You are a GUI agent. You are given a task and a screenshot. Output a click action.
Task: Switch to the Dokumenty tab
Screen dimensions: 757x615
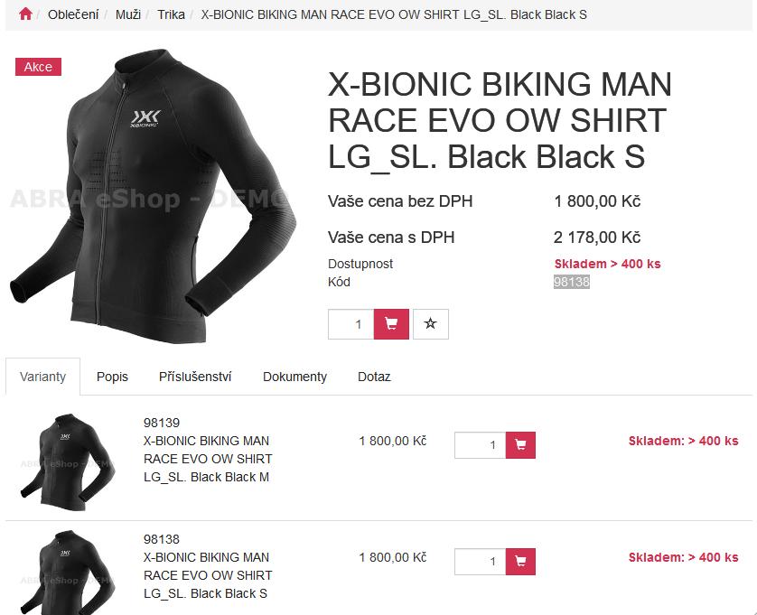[x=294, y=377]
